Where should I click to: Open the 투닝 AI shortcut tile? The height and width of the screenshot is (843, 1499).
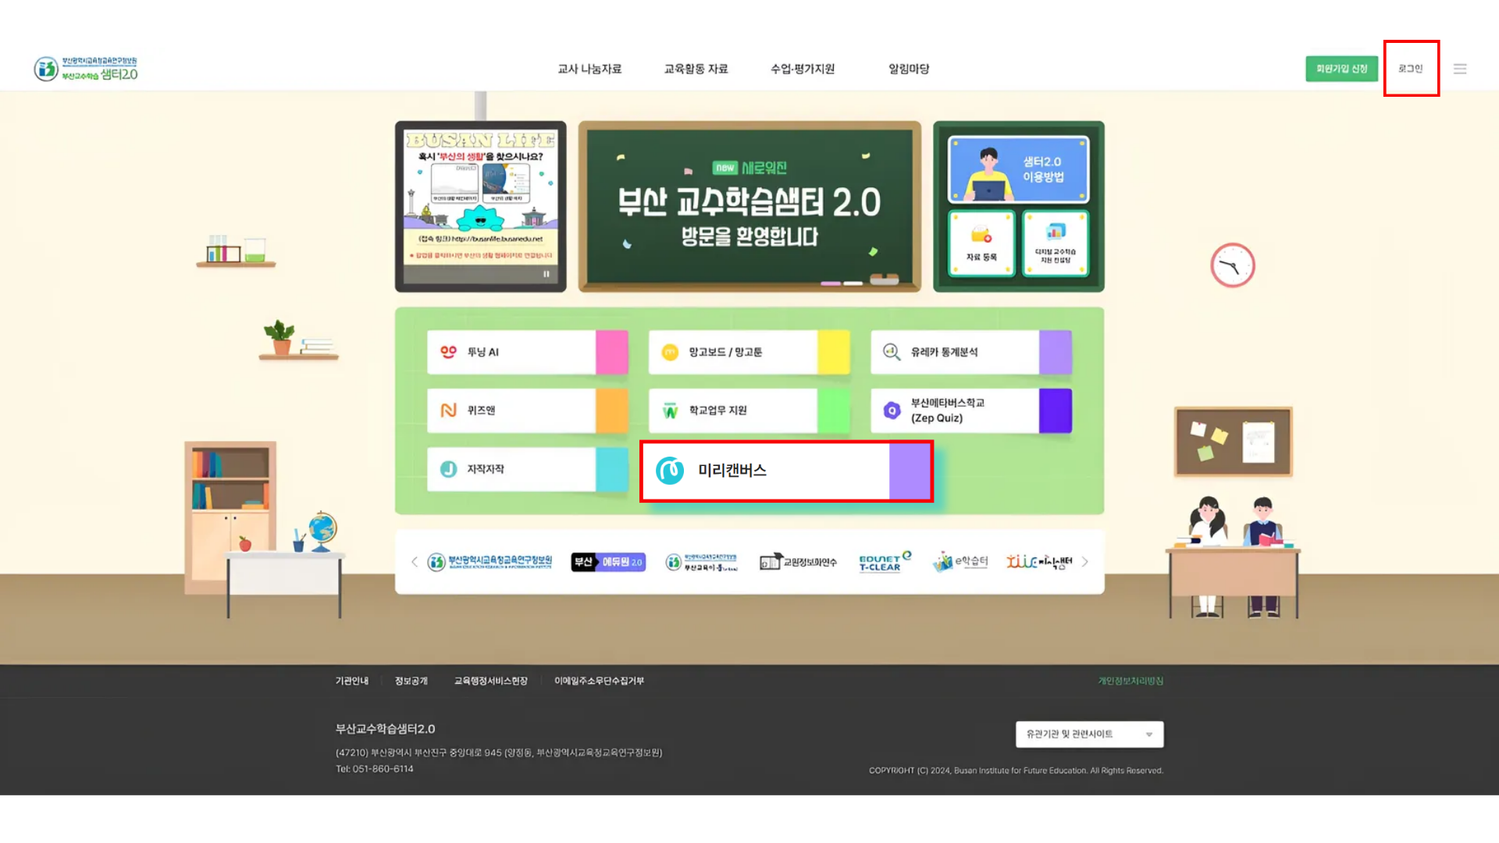coord(526,352)
